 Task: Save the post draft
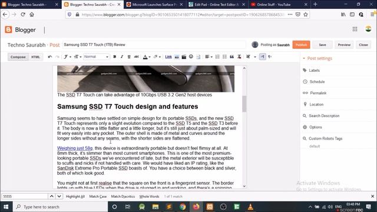click(x=322, y=45)
